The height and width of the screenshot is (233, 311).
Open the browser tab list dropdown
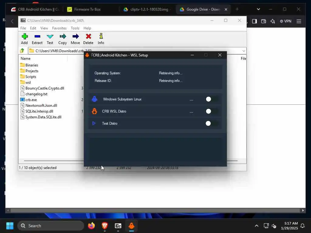[x=258, y=9]
